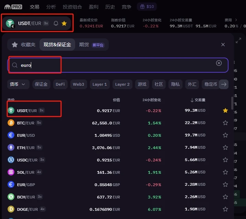Select the DOGE/EUR pair name

click(27, 209)
